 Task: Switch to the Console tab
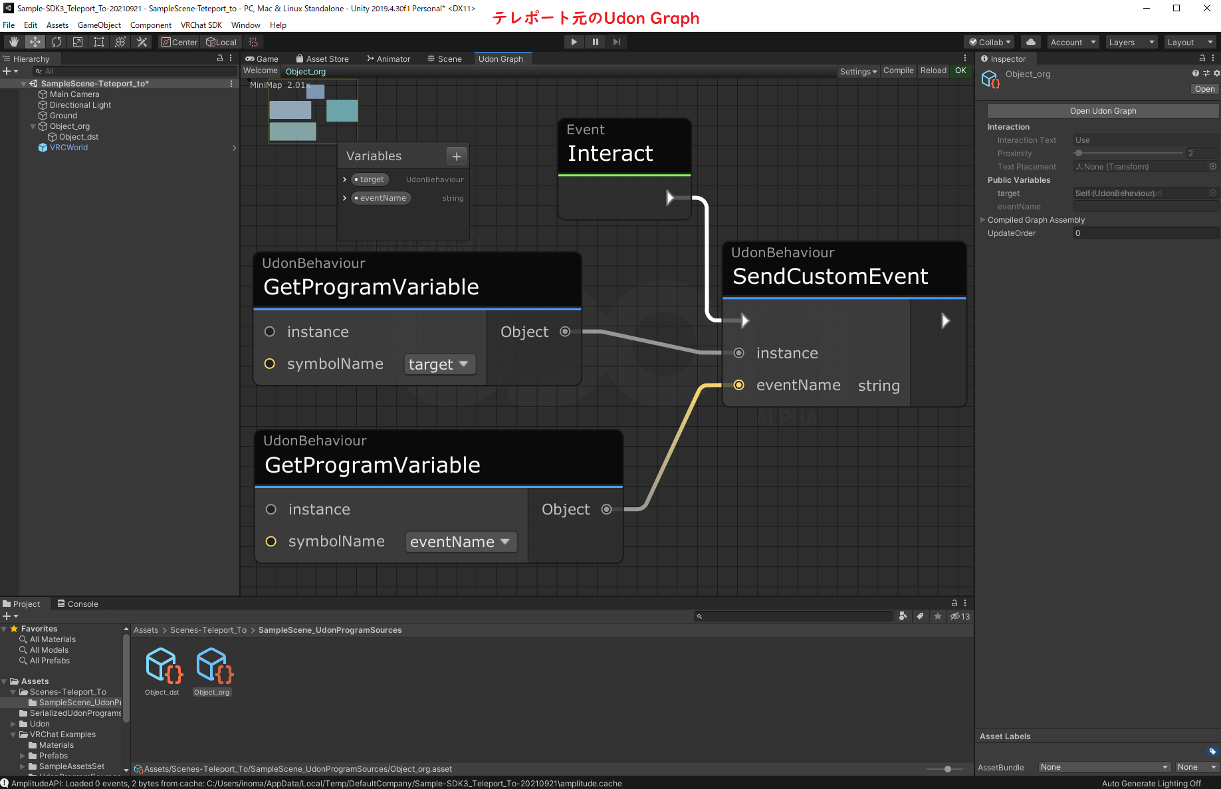(x=82, y=604)
